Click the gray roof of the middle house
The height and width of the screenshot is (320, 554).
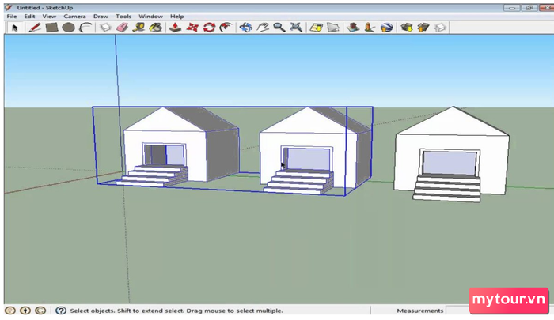coord(341,119)
